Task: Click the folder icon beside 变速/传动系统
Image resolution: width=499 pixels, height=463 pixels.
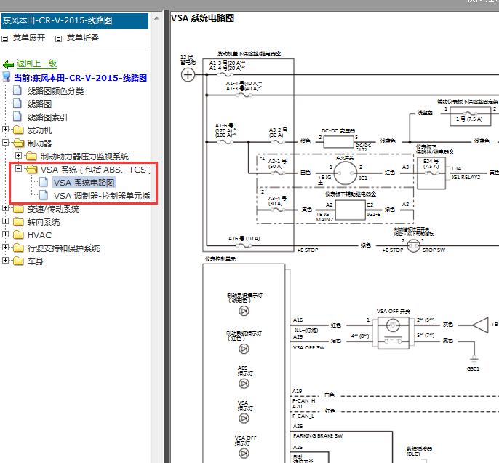Action: click(18, 208)
